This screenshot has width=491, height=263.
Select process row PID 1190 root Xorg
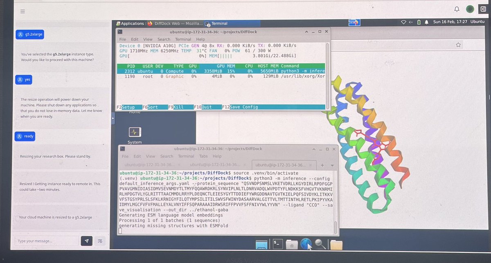click(x=221, y=76)
